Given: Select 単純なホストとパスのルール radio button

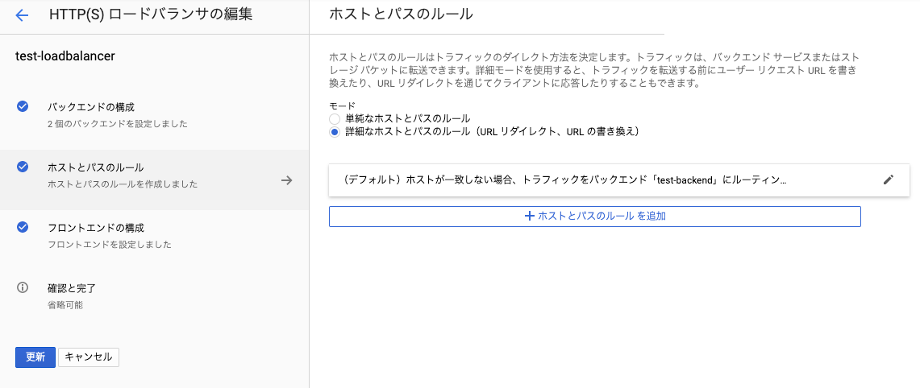Looking at the screenshot, I should pos(335,119).
